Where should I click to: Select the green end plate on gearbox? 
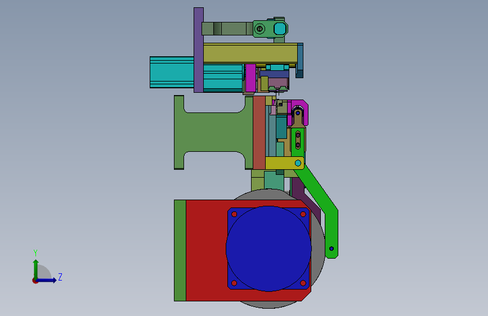coord(180,250)
